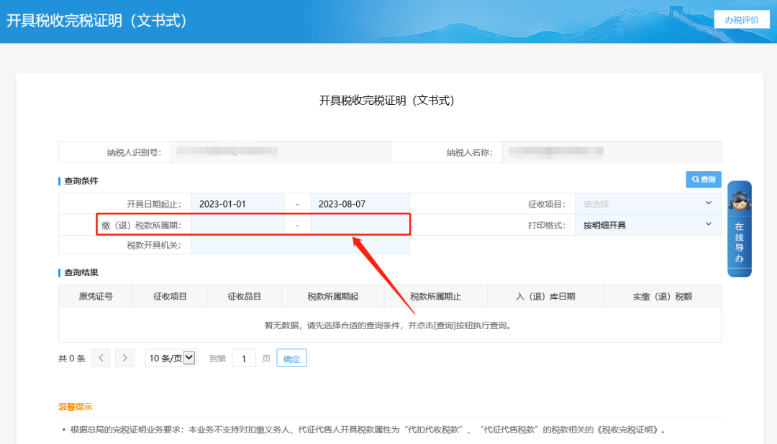Click the 查询 search button

tap(703, 180)
